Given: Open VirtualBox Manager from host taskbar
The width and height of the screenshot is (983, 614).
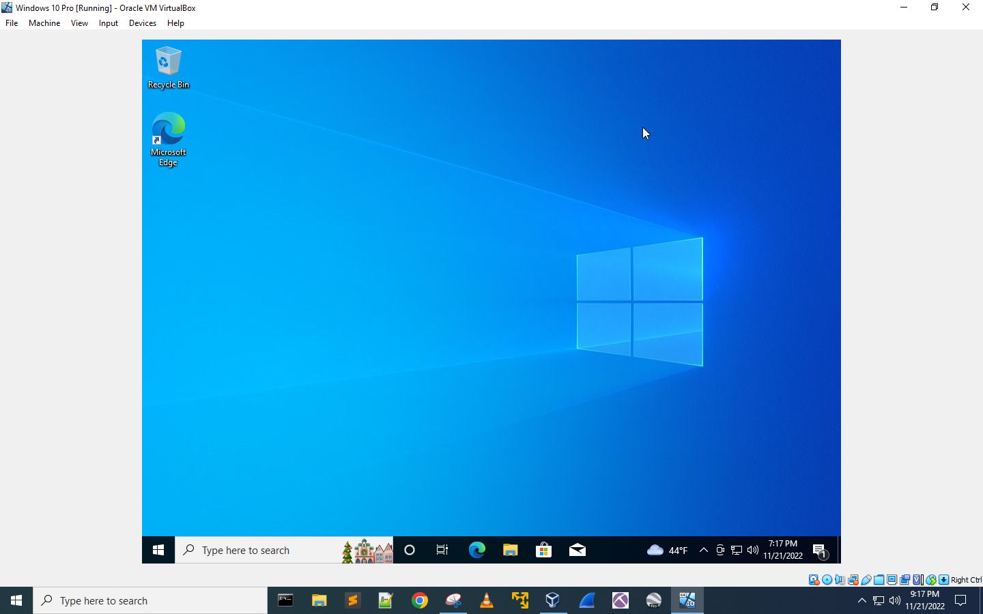Looking at the screenshot, I should pos(553,600).
